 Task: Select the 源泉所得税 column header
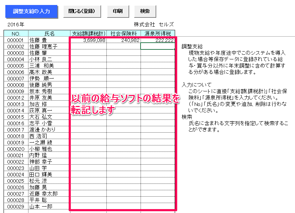point(158,34)
